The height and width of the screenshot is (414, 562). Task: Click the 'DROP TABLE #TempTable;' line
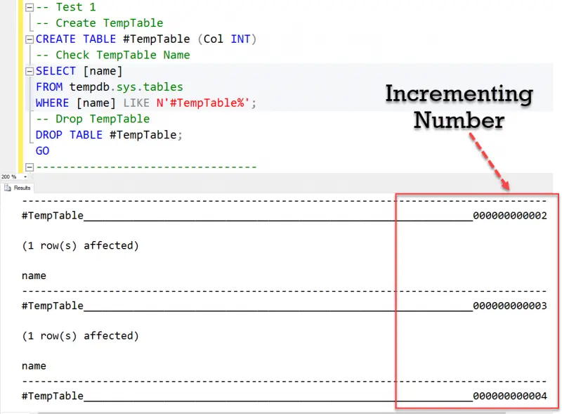point(109,135)
